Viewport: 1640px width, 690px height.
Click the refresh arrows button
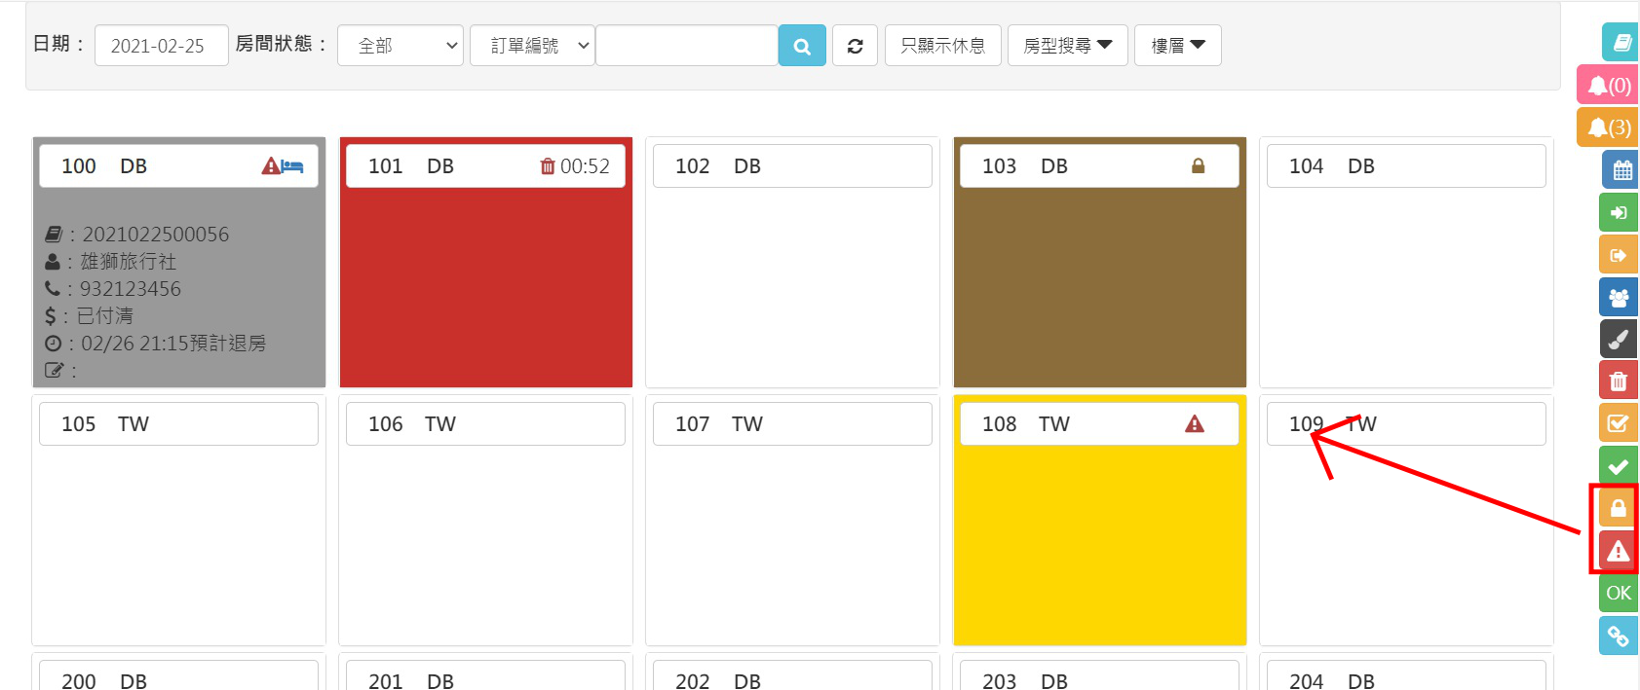tap(855, 46)
